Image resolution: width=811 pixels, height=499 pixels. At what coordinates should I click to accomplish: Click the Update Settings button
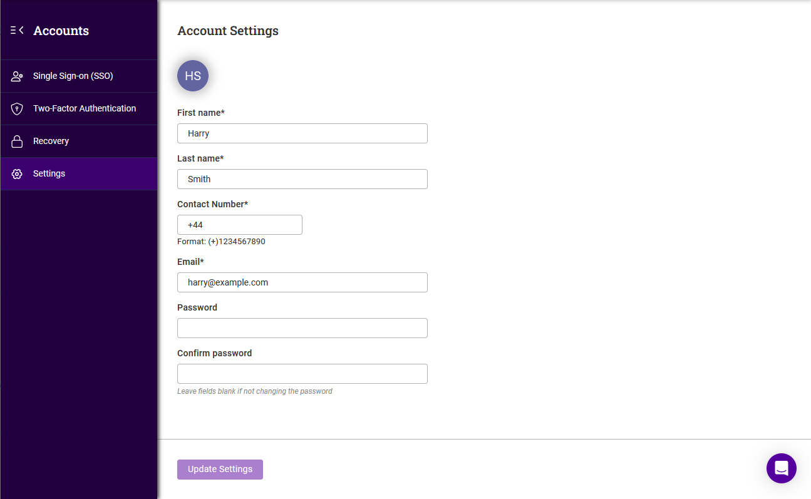point(220,470)
